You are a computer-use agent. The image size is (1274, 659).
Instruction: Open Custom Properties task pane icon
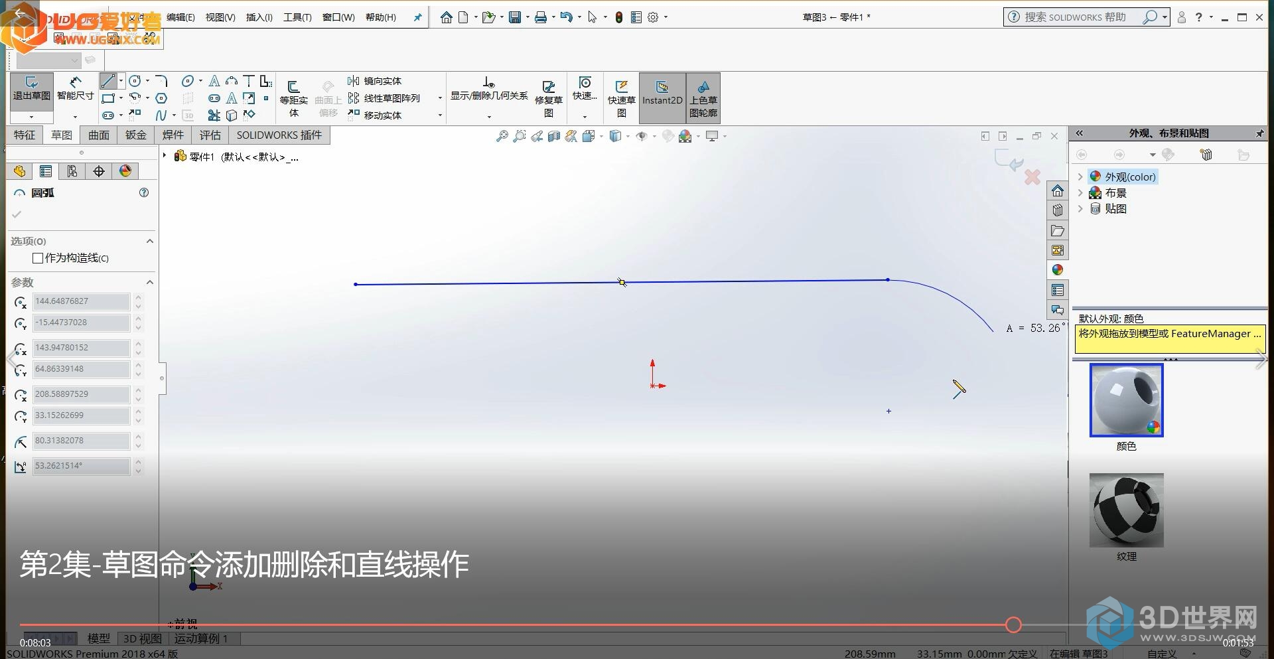[1058, 290]
